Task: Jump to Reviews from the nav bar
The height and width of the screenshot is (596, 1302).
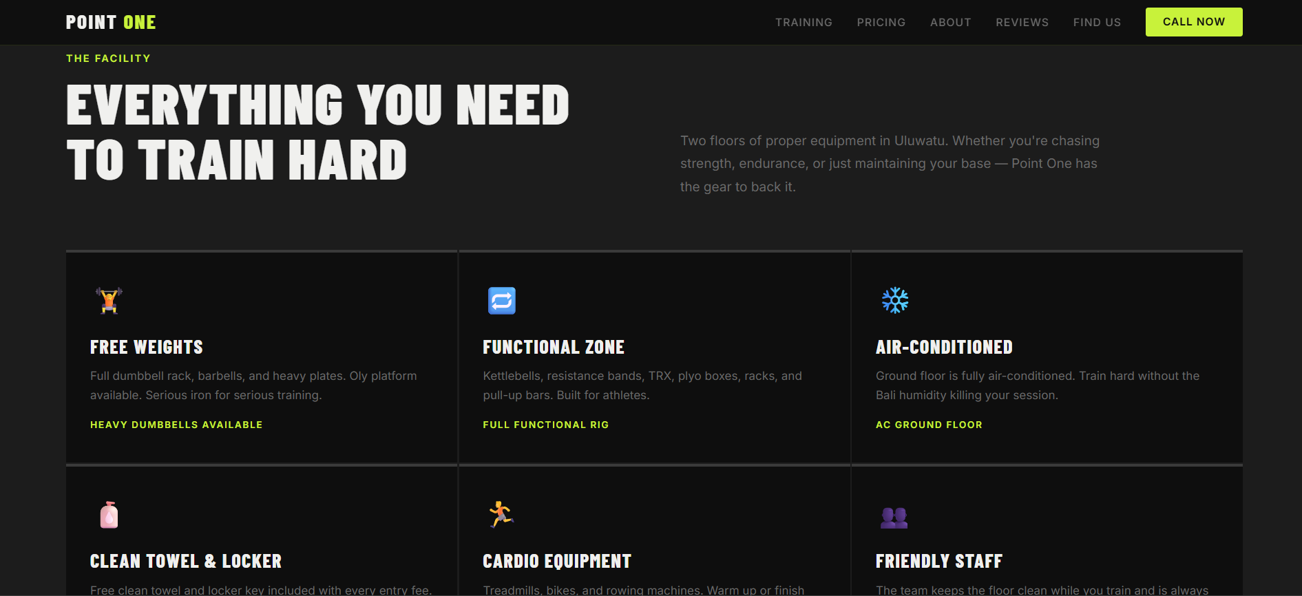Action: click(1022, 22)
